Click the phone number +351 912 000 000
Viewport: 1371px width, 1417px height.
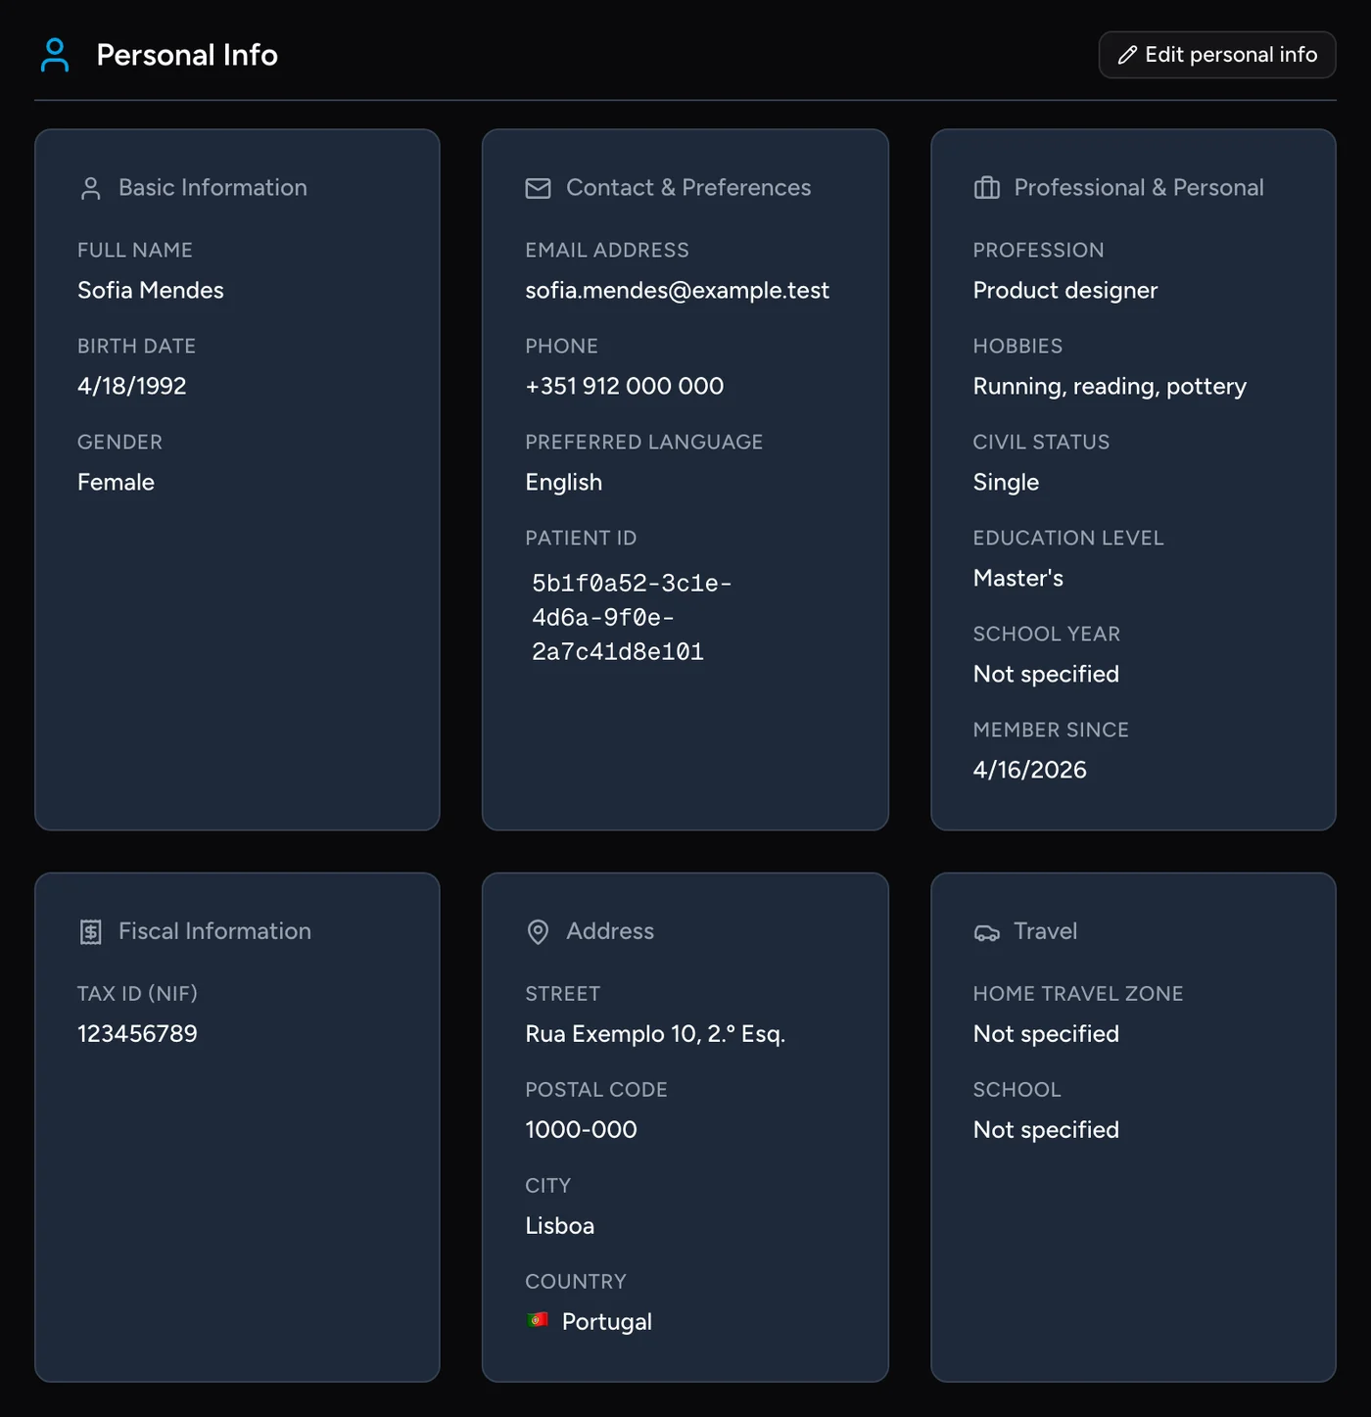point(625,386)
